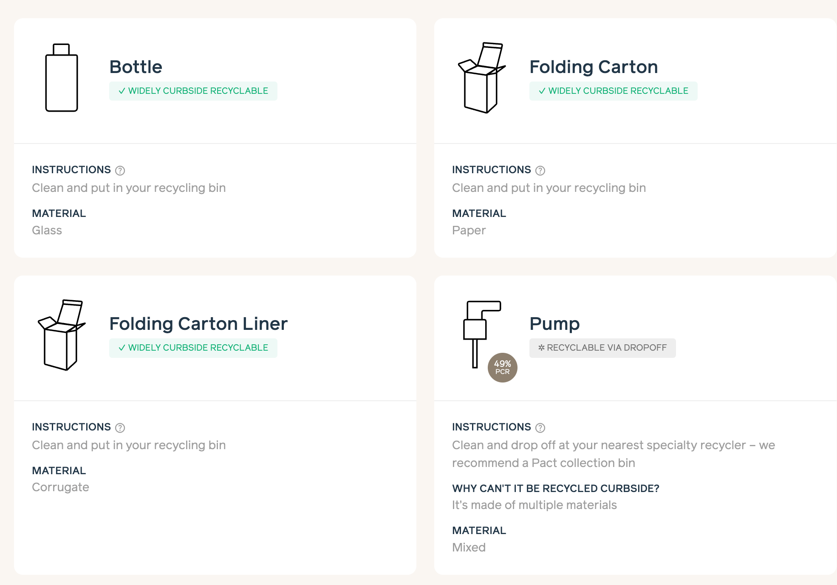Click the Instructions label in Folding Carton Liner card
Viewport: 837px width, 585px height.
[71, 427]
